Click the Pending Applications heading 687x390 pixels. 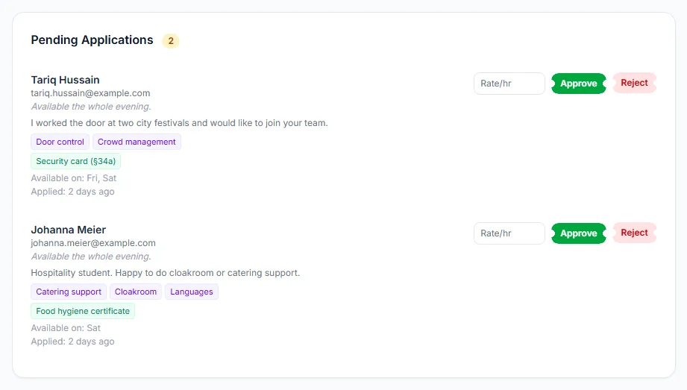(x=92, y=40)
